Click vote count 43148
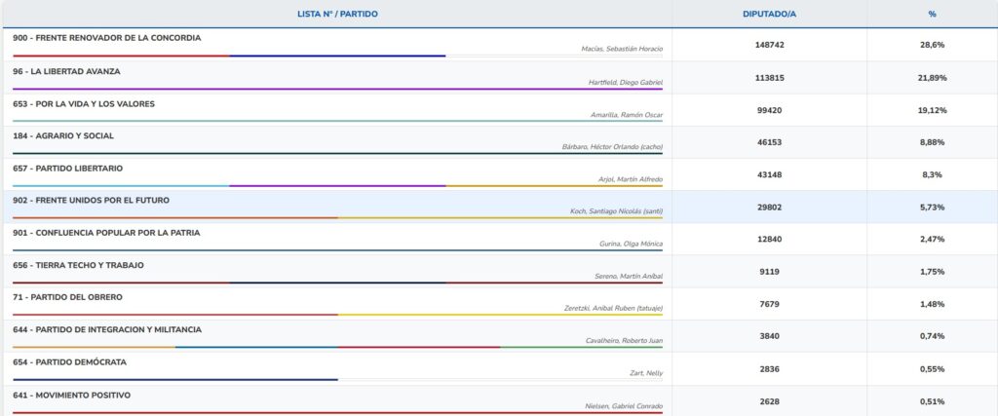 770,175
